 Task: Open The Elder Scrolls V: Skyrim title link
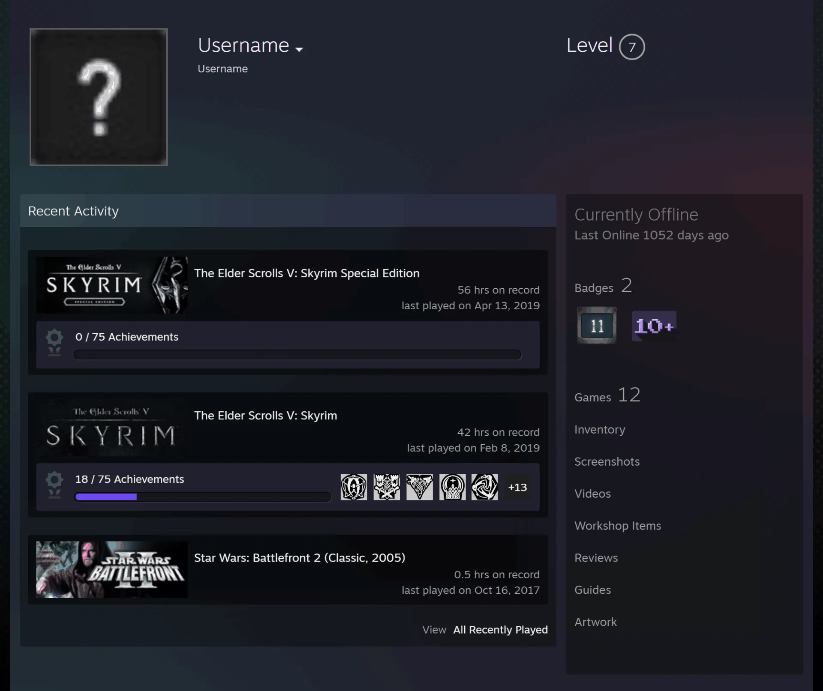tap(266, 416)
